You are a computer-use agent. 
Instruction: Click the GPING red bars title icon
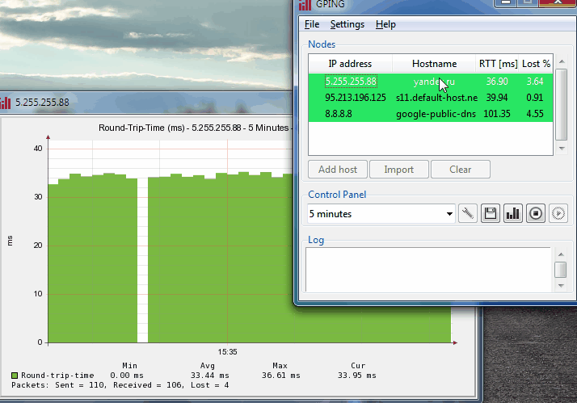point(305,4)
